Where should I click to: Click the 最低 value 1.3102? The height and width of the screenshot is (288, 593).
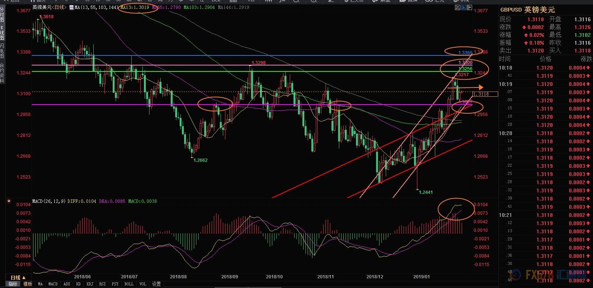pos(582,35)
